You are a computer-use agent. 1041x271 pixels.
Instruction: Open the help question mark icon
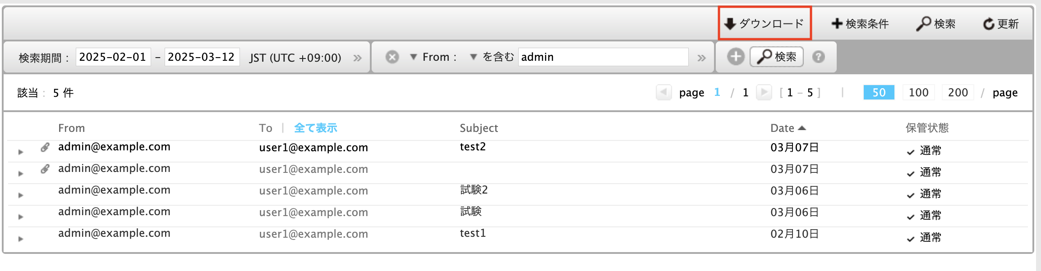(819, 57)
